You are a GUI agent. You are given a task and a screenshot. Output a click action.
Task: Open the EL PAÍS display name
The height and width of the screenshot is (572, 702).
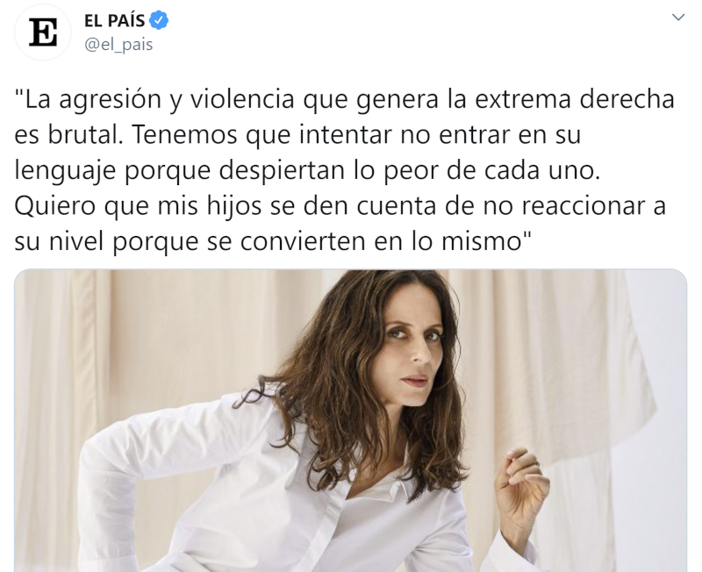click(115, 20)
